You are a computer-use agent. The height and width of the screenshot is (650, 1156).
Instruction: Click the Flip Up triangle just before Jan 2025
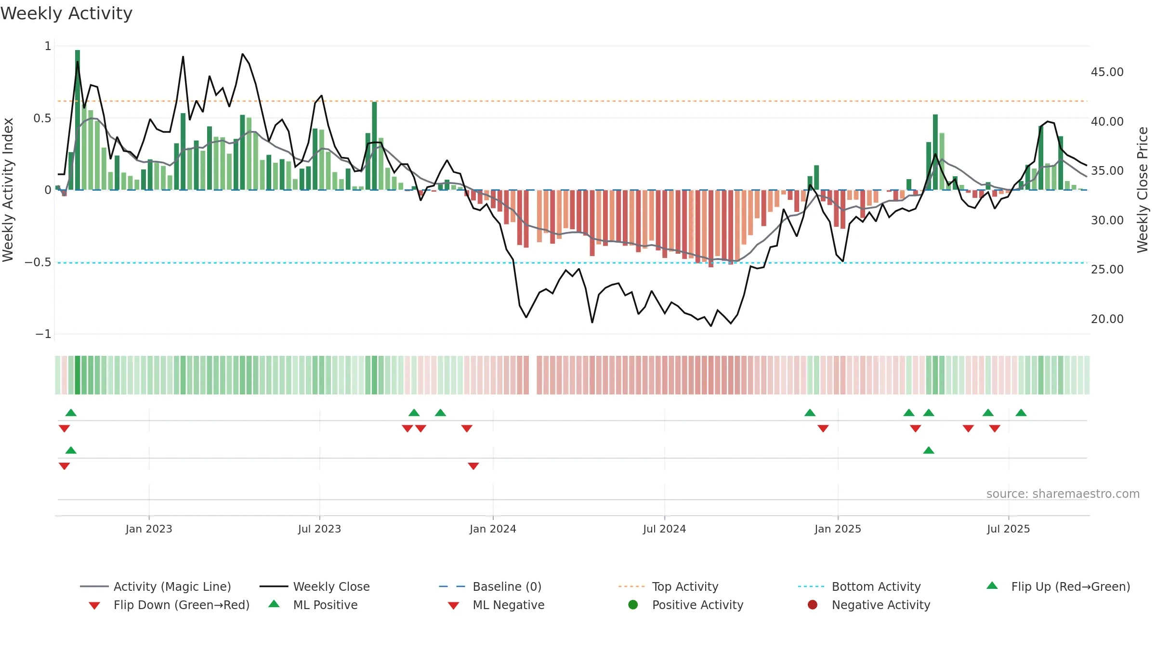coord(810,413)
